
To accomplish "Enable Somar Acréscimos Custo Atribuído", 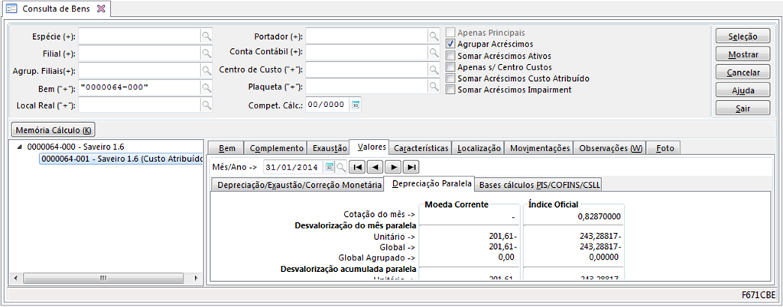I will tap(450, 78).
